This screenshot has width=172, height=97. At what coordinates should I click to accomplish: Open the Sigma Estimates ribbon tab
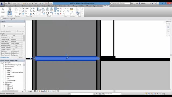point(98,6)
